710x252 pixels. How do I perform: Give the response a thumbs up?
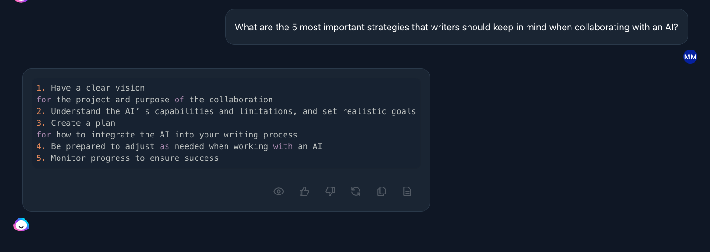point(304,191)
